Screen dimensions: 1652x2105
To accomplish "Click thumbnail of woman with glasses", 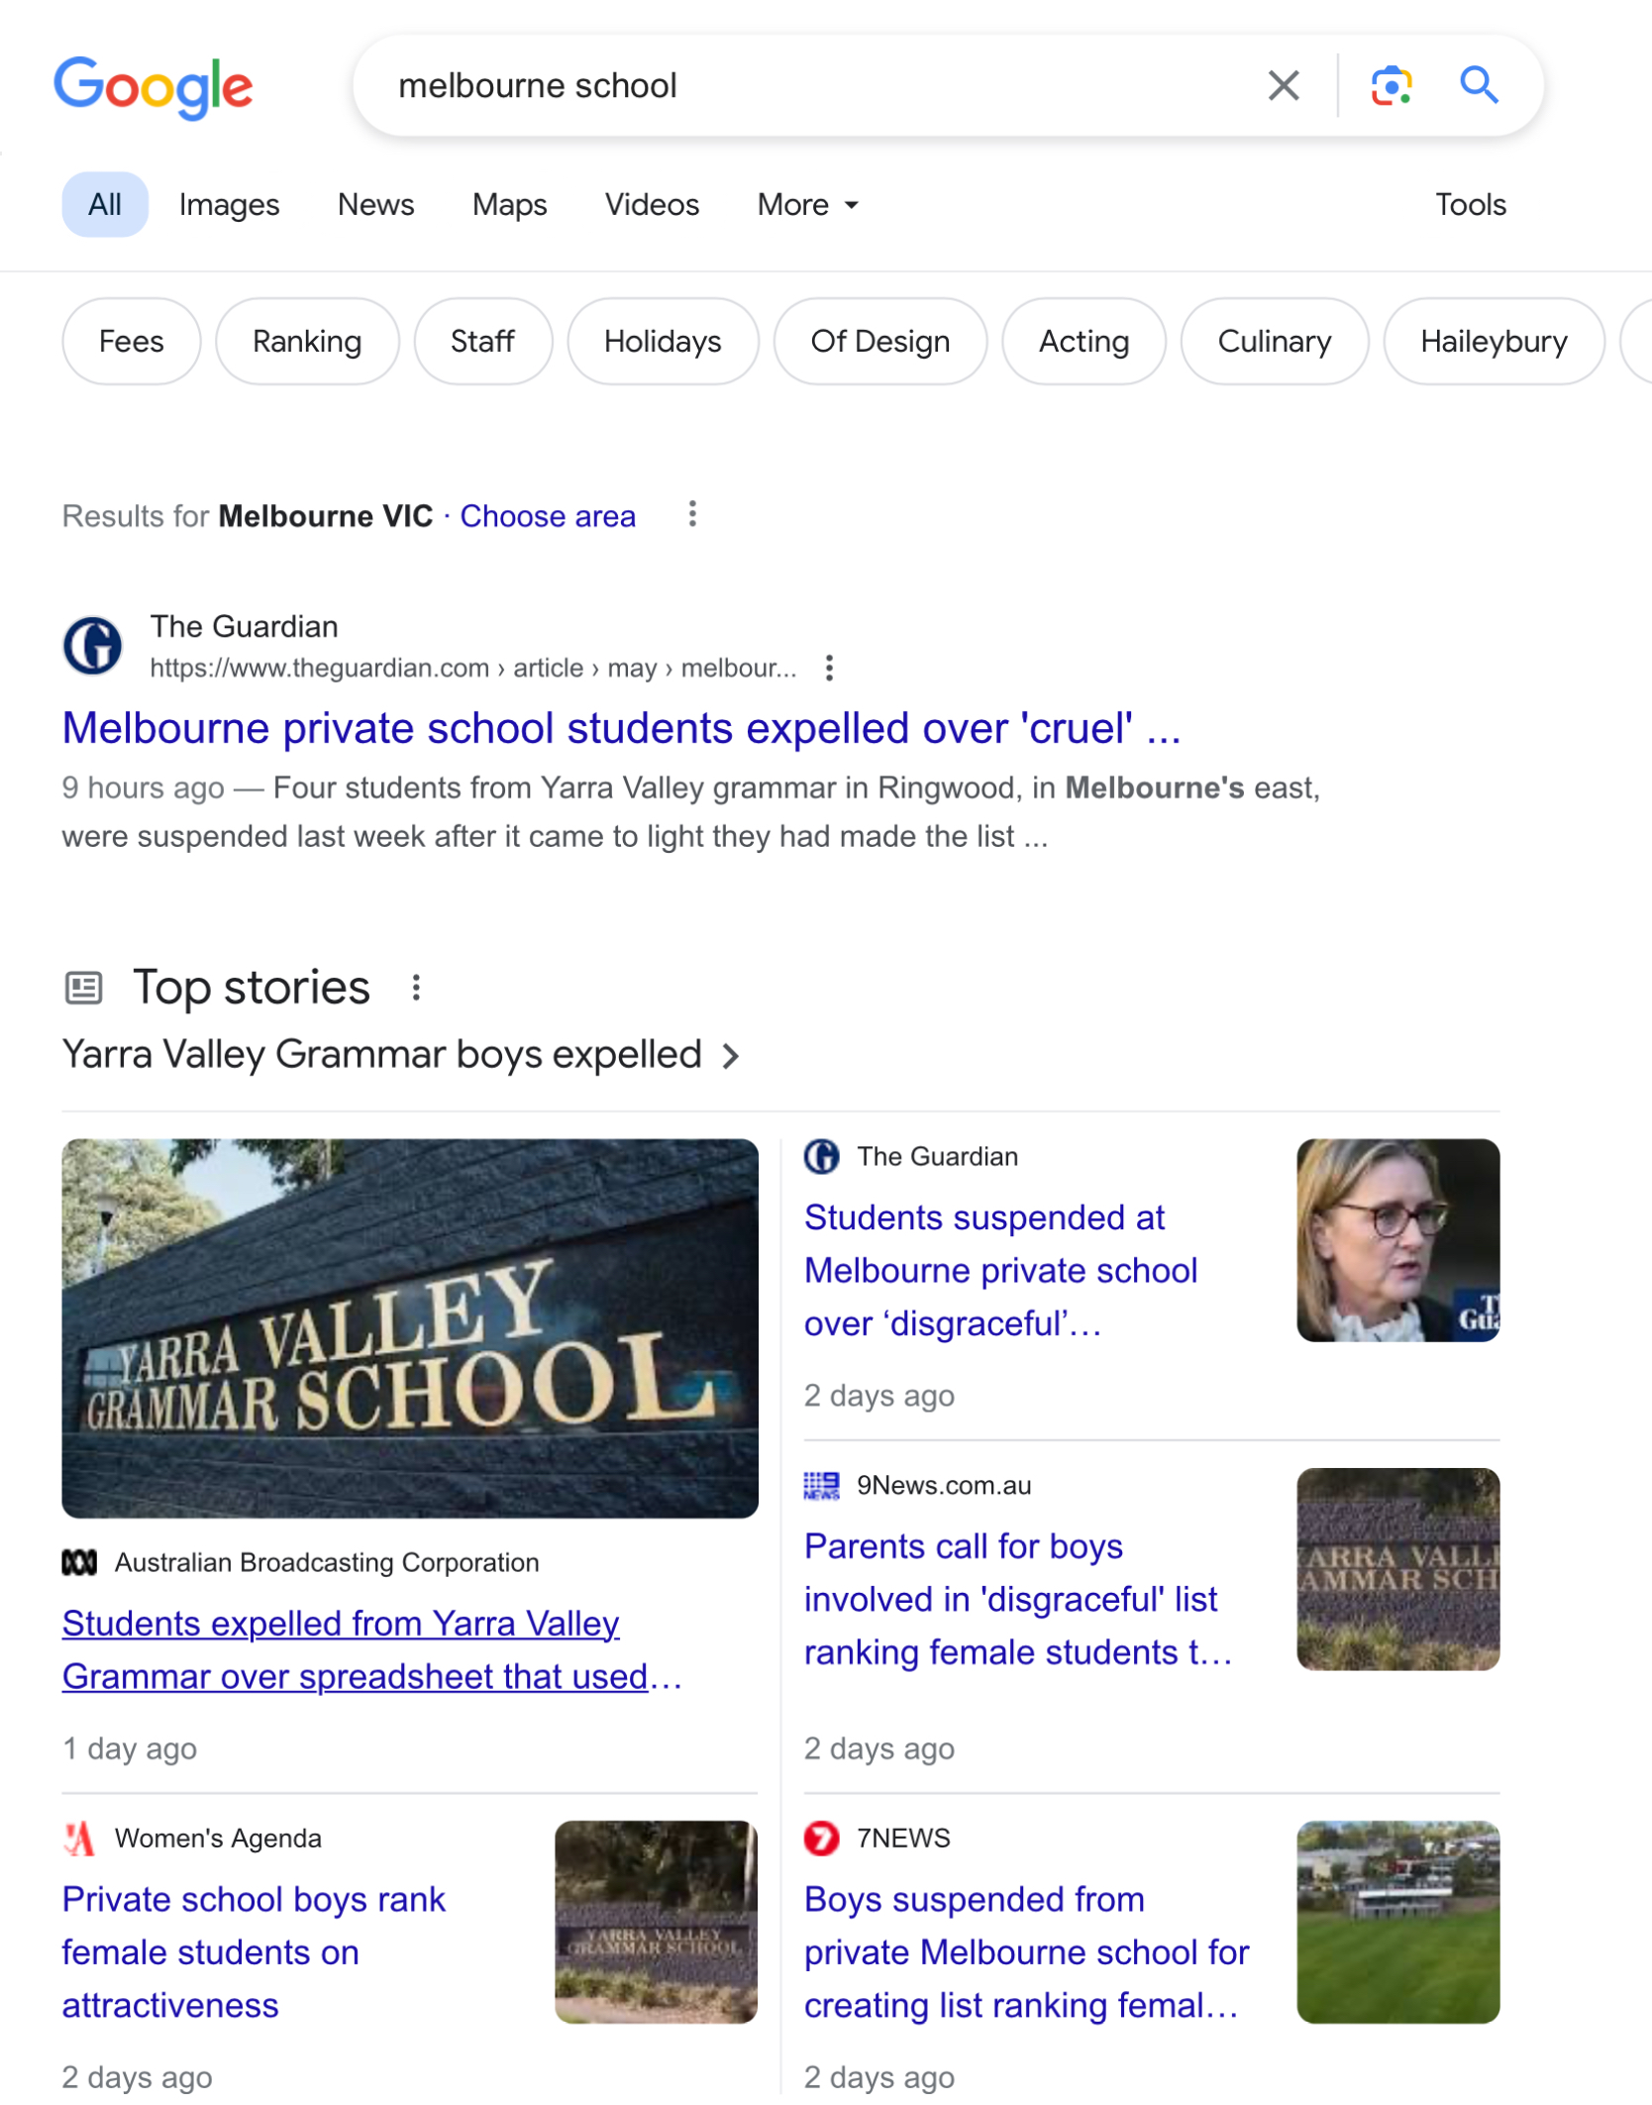I will [1397, 1240].
